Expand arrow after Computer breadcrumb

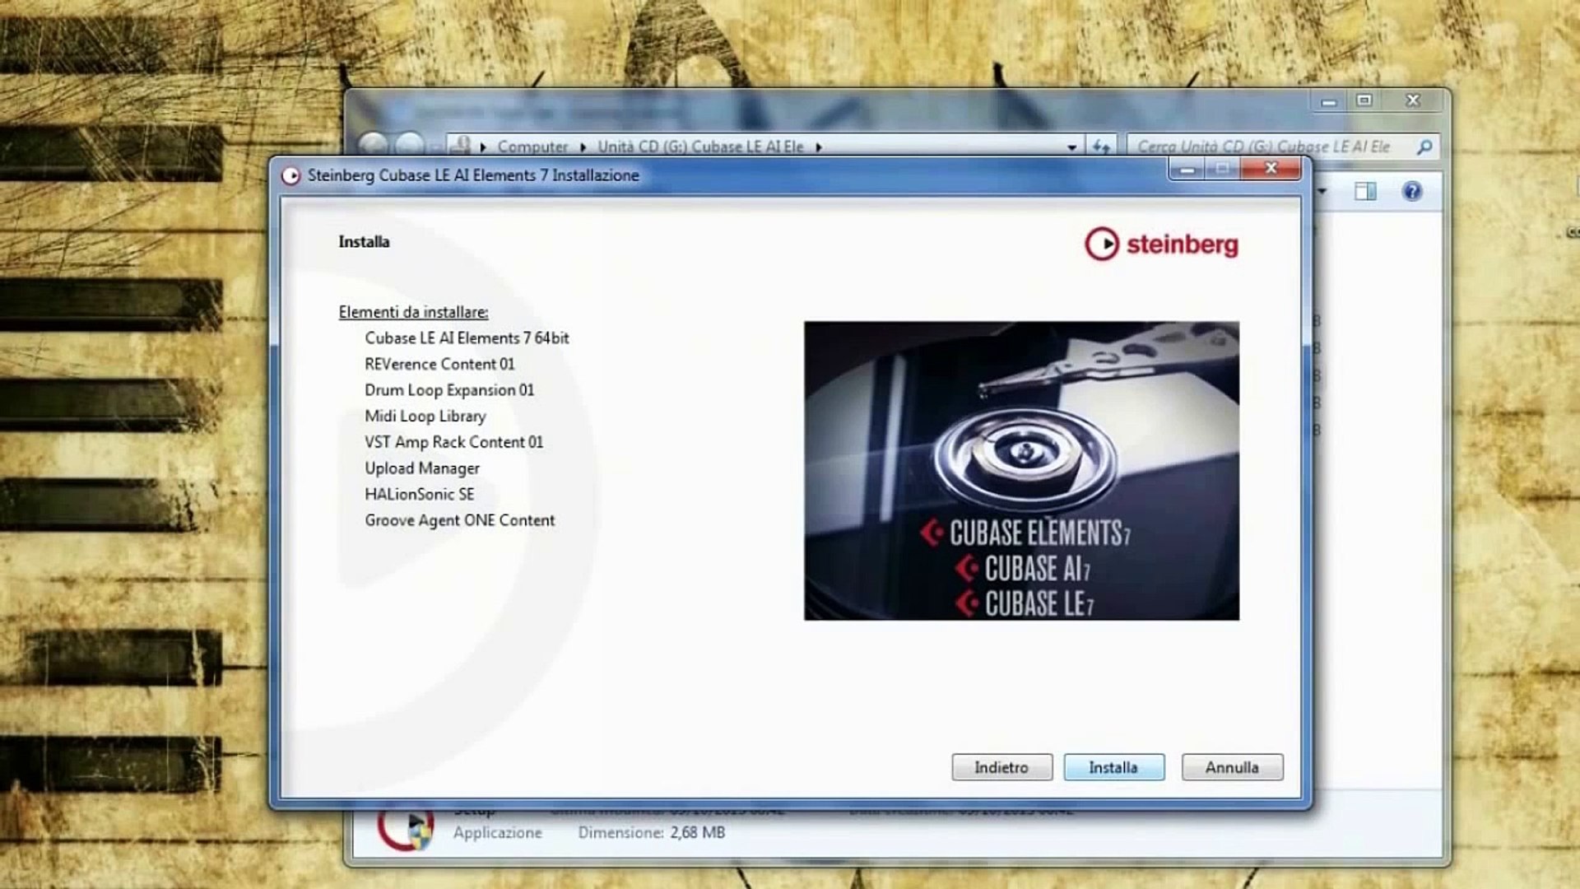point(583,147)
